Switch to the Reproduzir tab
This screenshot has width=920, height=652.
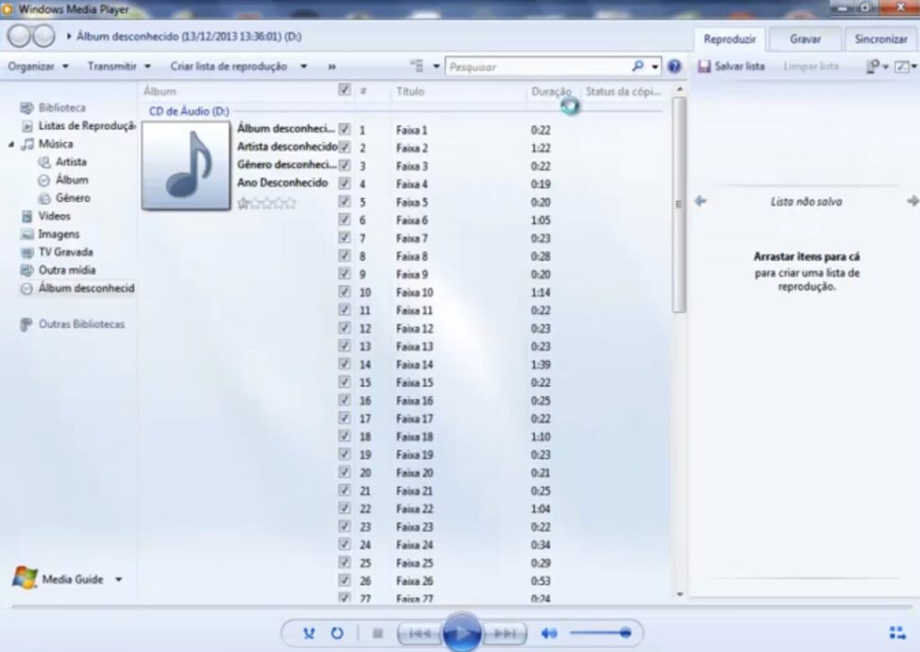coord(730,40)
